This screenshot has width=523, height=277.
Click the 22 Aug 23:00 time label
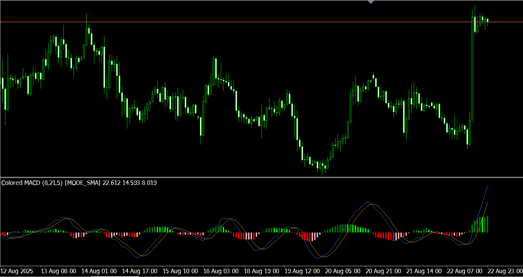point(505,271)
